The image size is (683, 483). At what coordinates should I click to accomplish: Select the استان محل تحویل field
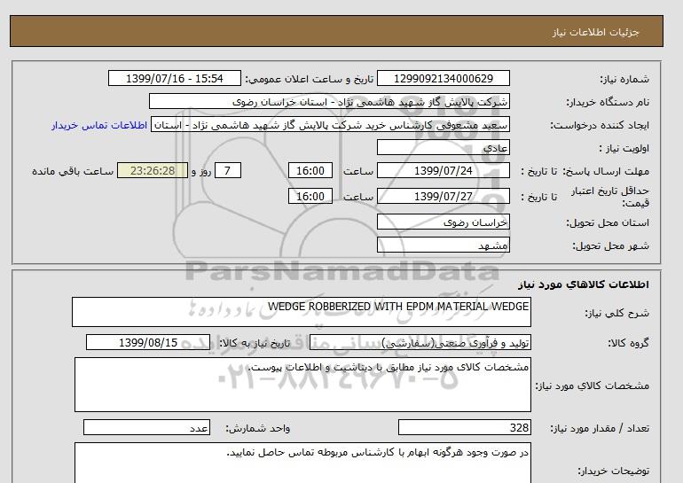coord(444,222)
